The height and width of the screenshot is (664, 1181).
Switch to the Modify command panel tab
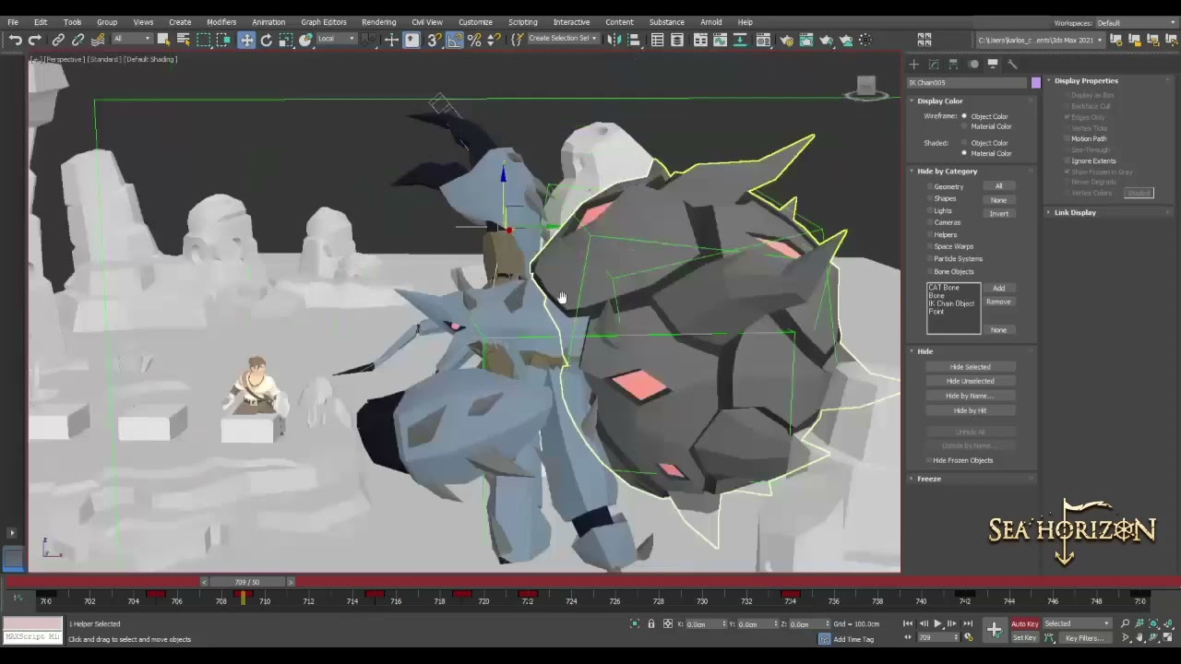click(934, 65)
